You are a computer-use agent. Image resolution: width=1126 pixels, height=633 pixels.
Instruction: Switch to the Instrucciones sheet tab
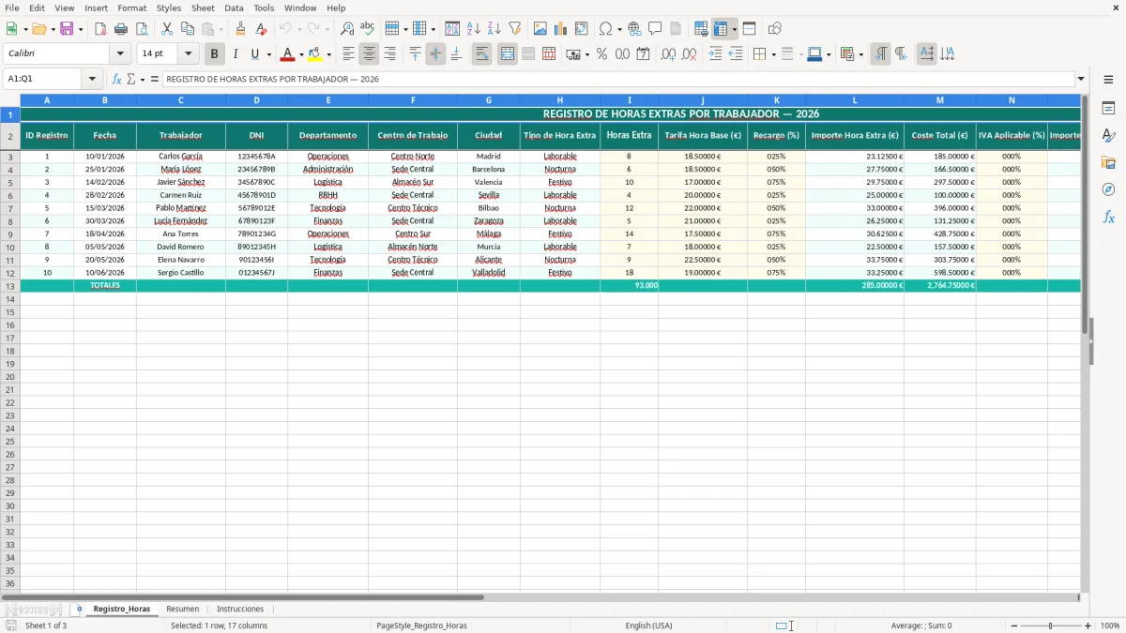[240, 609]
